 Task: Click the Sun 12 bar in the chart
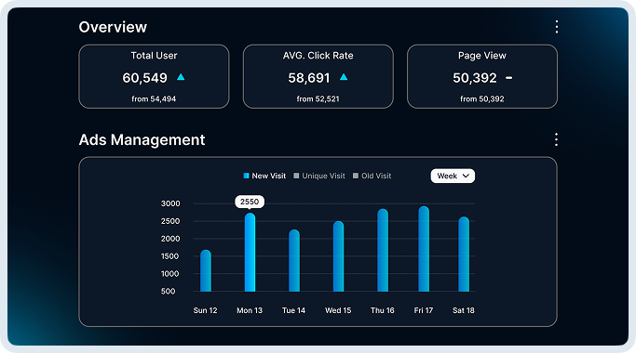[206, 270]
